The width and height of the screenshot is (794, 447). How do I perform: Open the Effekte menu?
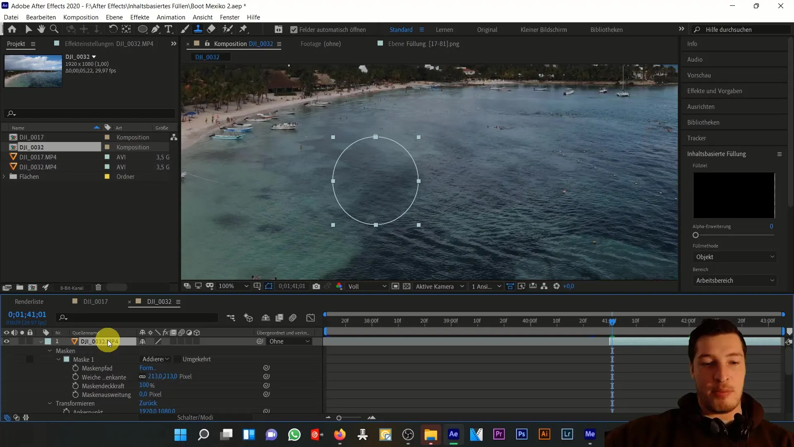(x=139, y=17)
